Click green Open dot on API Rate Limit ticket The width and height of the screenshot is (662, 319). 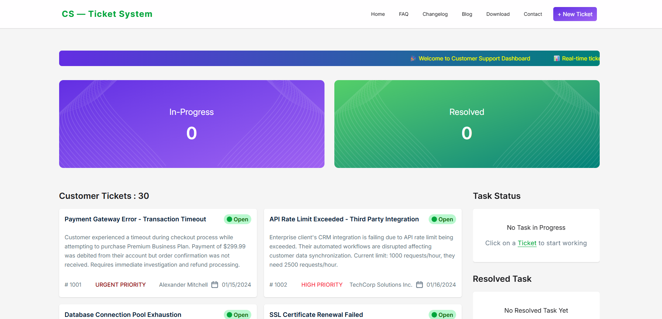[434, 219]
